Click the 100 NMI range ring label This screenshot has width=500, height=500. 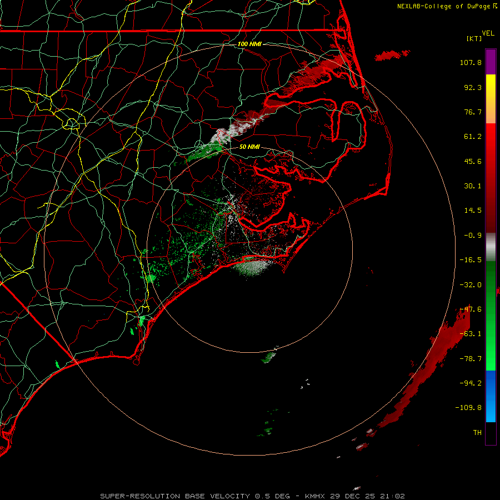click(249, 44)
